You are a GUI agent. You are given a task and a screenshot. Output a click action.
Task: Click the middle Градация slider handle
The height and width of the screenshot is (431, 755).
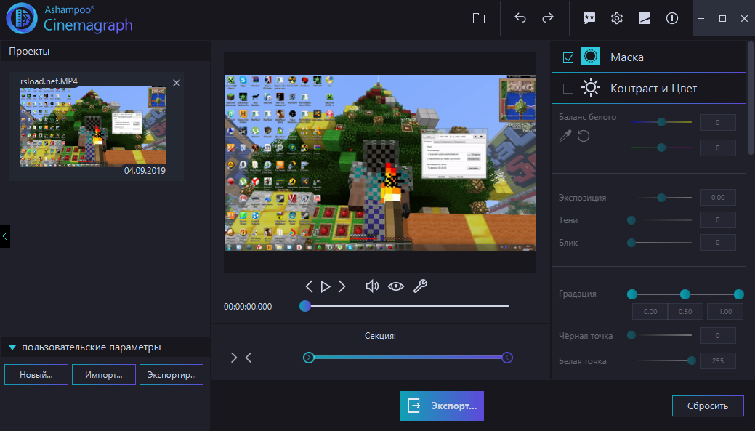click(685, 294)
